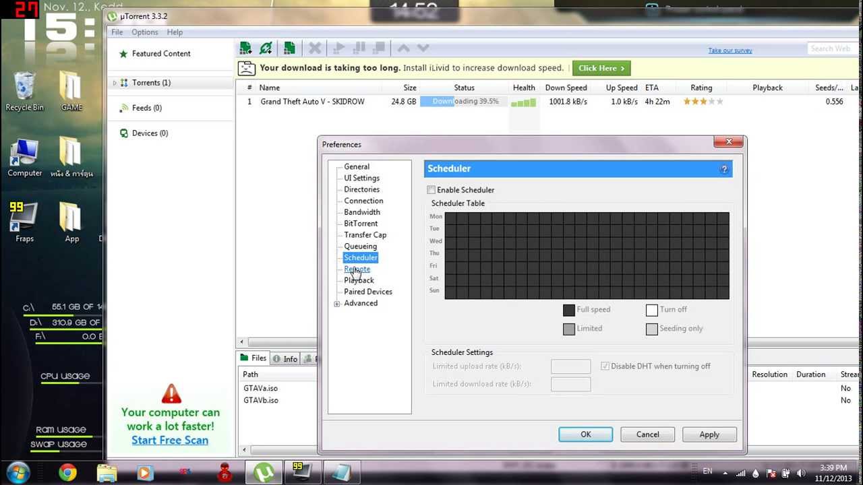The image size is (863, 485).
Task: Select the App folder on desktop
Action: (x=71, y=222)
